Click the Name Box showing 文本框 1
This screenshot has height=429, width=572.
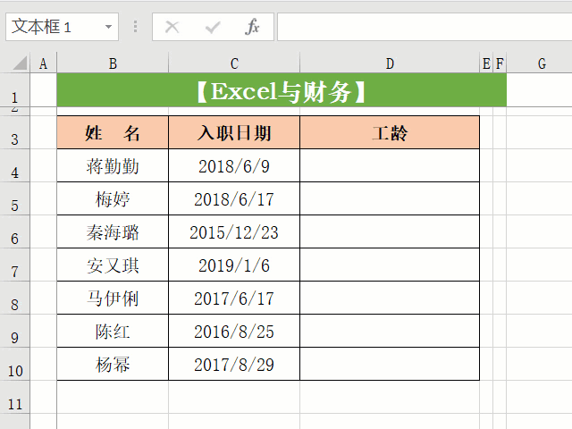pyautogui.click(x=62, y=27)
